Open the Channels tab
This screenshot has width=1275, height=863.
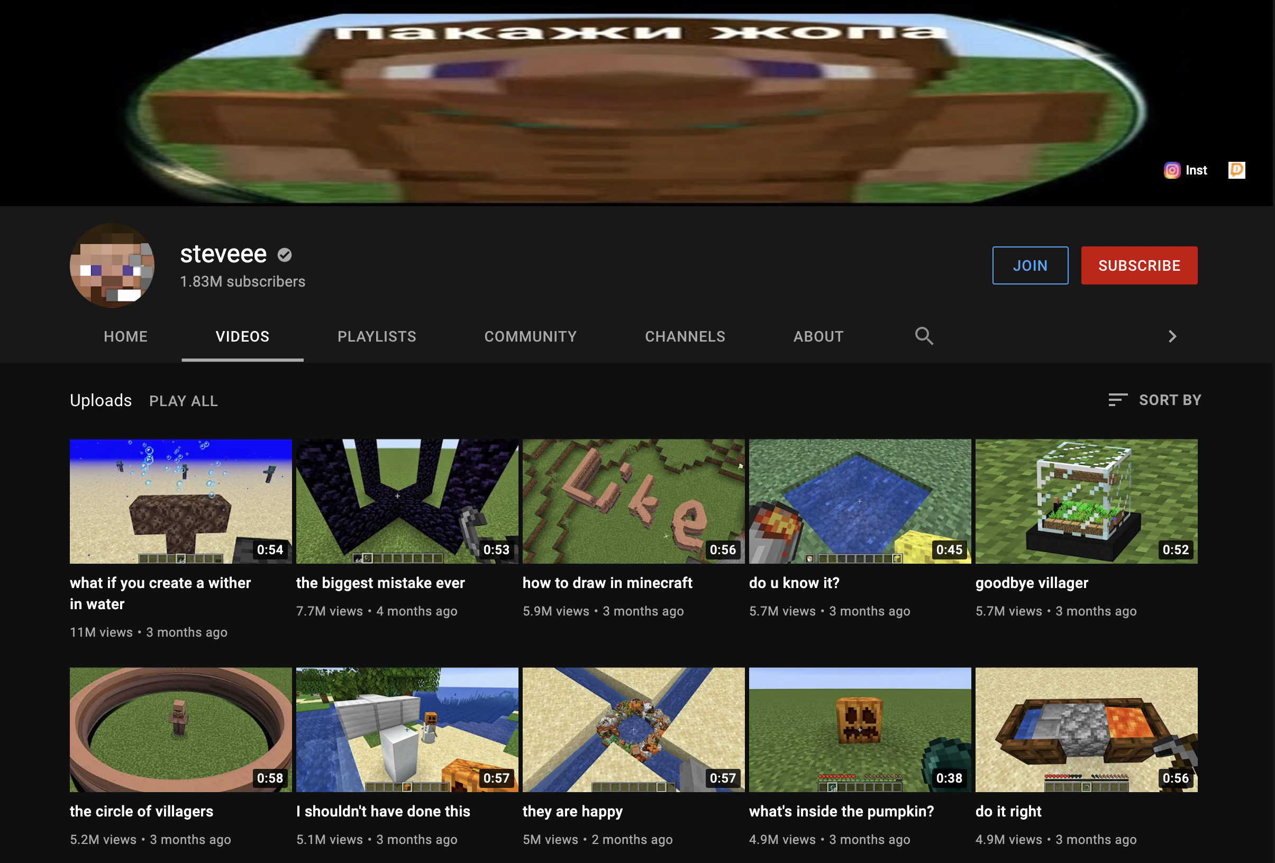point(685,337)
